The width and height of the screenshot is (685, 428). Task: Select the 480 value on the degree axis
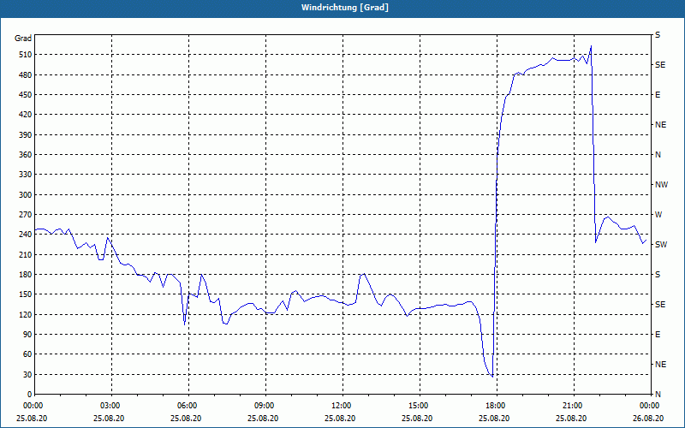click(26, 74)
